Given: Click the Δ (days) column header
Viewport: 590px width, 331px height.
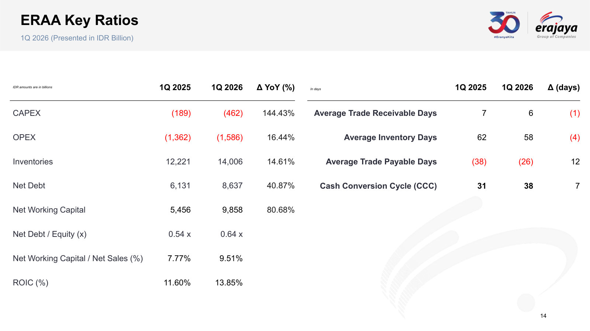Looking at the screenshot, I should [x=563, y=88].
